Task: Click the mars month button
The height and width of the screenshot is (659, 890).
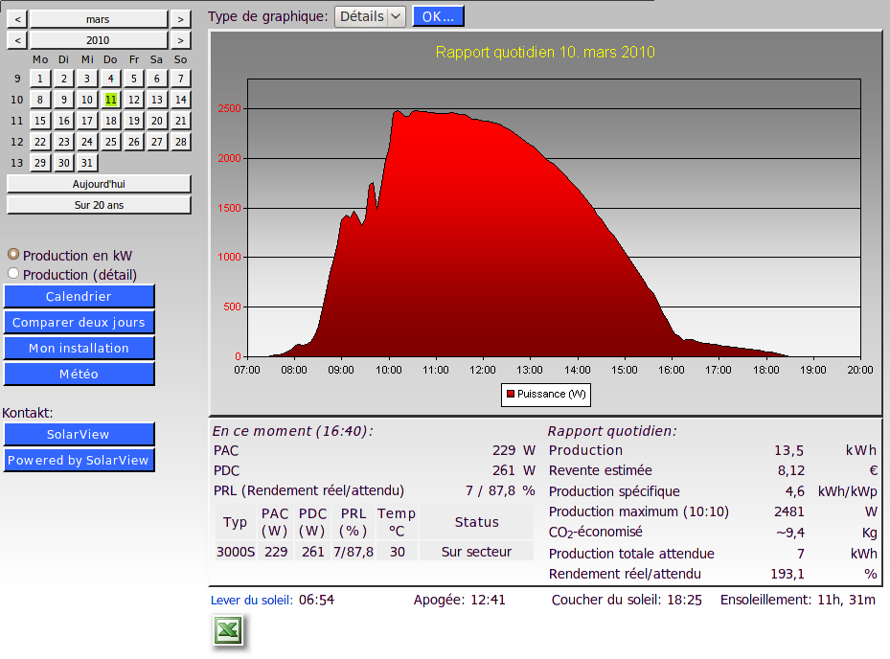Action: click(99, 19)
